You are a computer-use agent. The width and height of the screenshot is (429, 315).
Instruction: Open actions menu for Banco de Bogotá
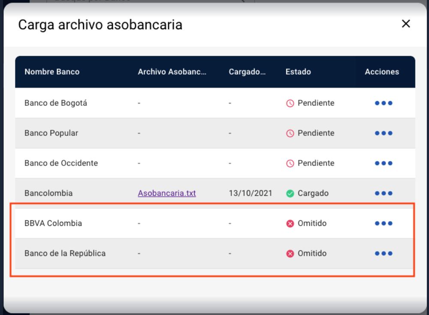(384, 103)
